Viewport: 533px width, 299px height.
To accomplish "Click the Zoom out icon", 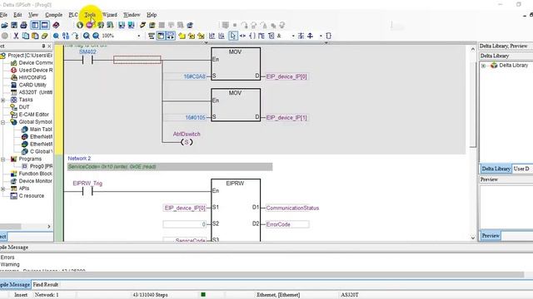I will [x=97, y=36].
